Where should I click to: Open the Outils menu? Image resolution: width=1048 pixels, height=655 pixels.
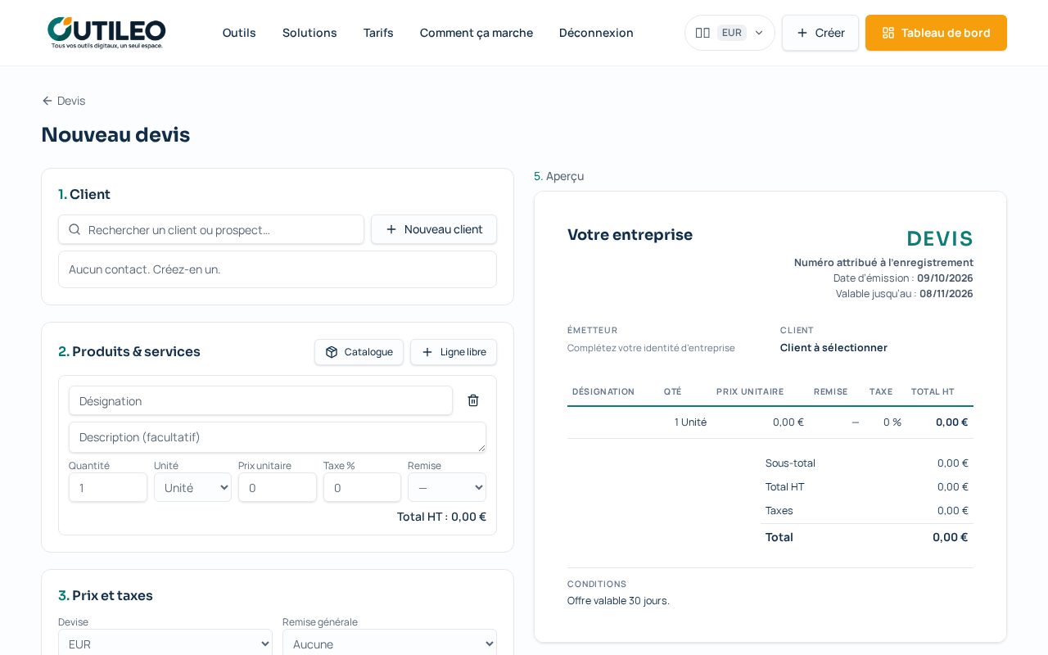239,33
